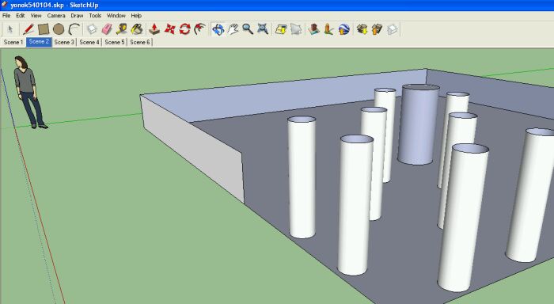Pick the pink Eraser tool
The image size is (554, 304).
pyautogui.click(x=107, y=29)
